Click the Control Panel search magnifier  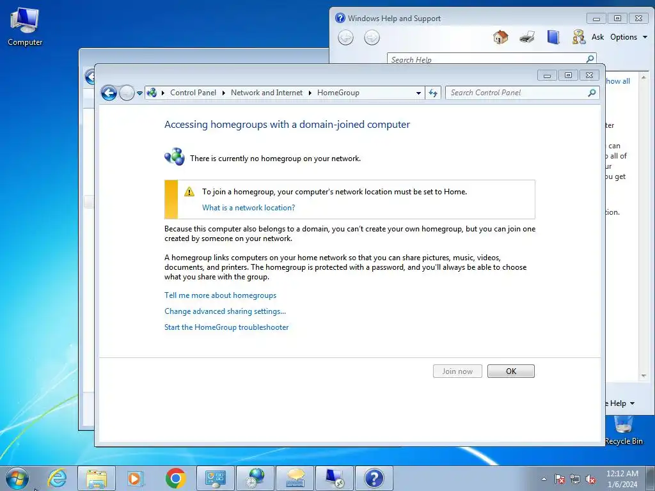click(x=592, y=93)
